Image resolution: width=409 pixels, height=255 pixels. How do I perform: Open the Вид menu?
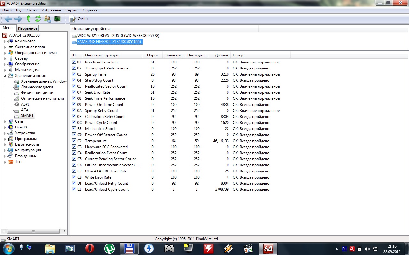[19, 10]
